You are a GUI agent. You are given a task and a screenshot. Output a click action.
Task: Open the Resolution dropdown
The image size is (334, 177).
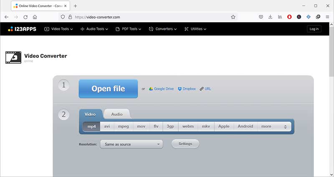pos(131,144)
